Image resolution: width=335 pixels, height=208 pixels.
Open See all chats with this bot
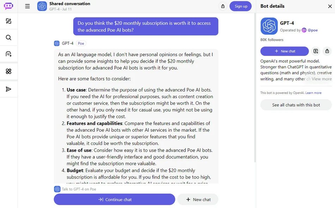(x=296, y=105)
